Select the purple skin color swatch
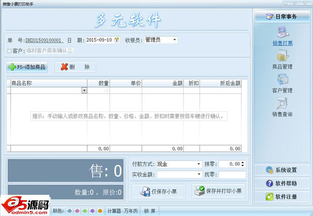The image size is (313, 216). 92,211
